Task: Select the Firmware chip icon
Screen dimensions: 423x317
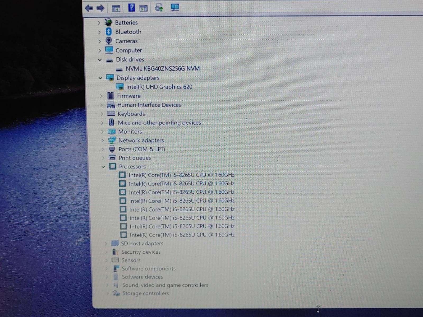Action: [111, 96]
